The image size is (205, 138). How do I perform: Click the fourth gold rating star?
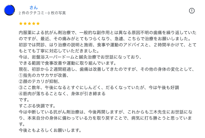coord(34,24)
